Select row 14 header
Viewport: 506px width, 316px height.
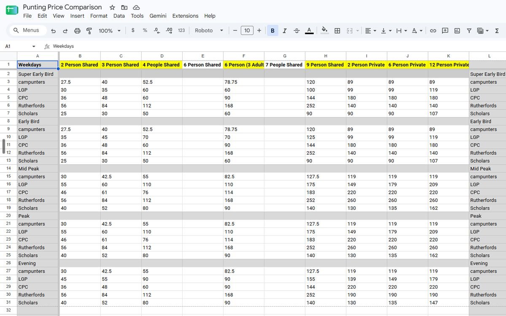click(8, 169)
